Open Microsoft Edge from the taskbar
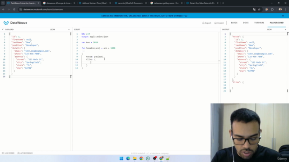 (128, 158)
